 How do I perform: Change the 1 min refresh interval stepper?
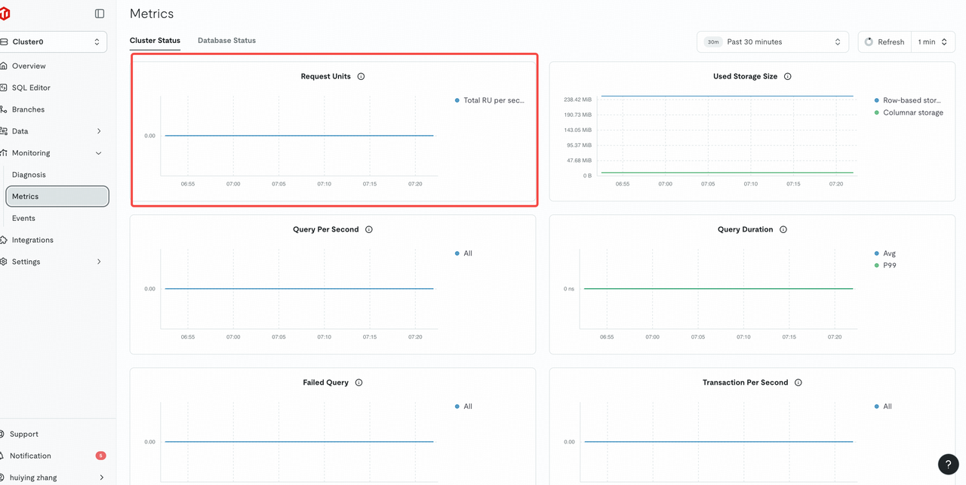coord(933,41)
